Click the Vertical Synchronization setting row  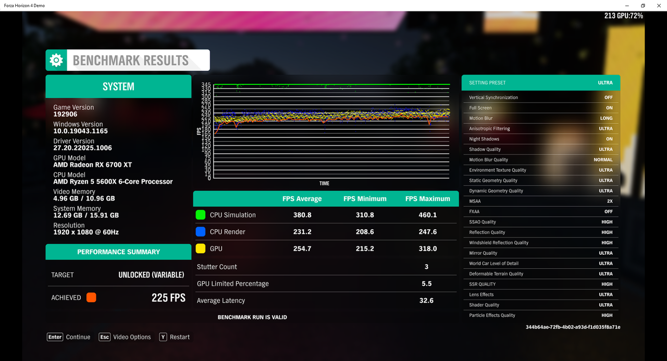(541, 97)
